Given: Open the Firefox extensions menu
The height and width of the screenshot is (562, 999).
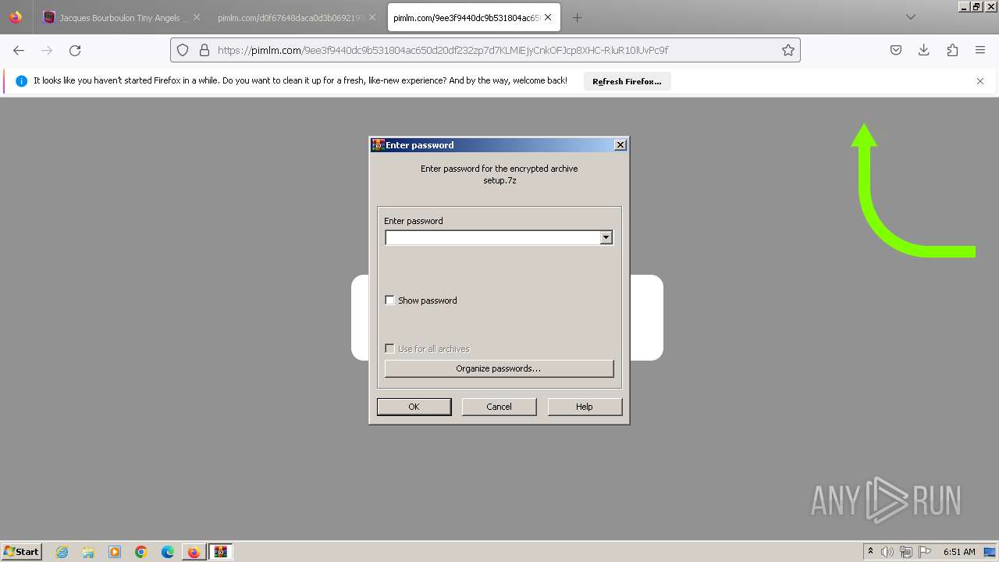Looking at the screenshot, I should click(x=952, y=50).
